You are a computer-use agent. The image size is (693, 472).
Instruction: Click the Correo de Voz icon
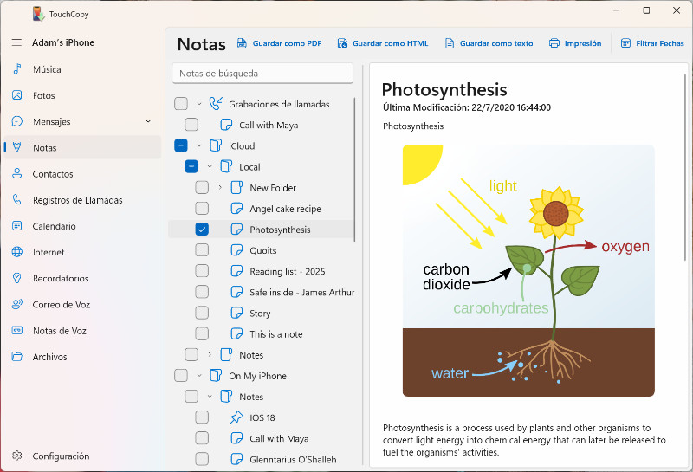[16, 304]
